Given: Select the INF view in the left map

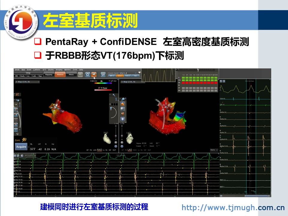Looking at the screenshot, I should [x=110, y=150].
